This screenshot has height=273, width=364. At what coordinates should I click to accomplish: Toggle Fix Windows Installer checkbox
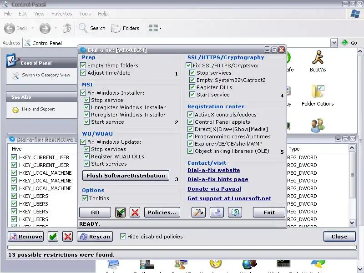point(83,93)
